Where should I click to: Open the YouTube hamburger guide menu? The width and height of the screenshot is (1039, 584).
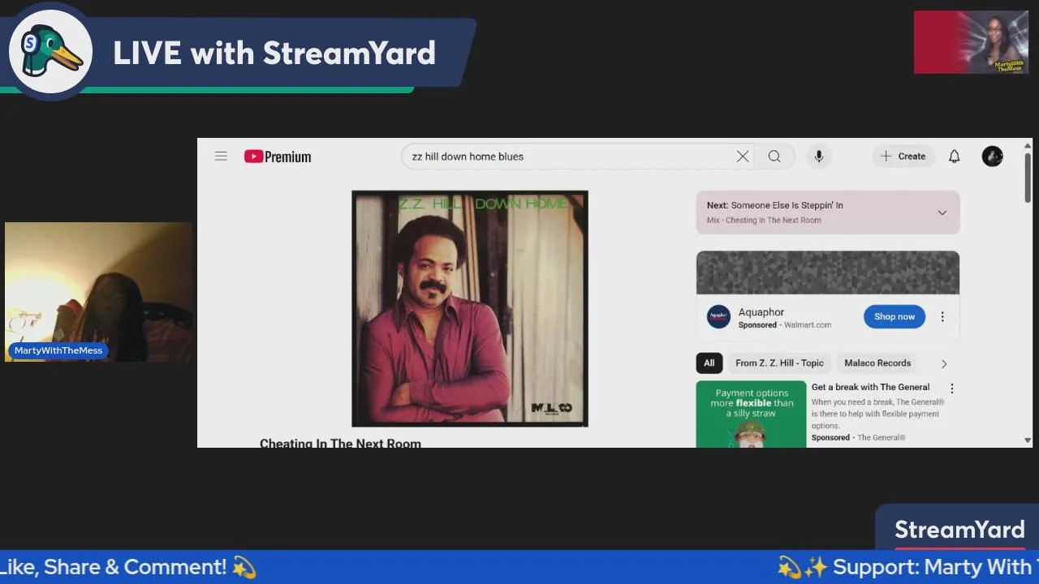[221, 157]
